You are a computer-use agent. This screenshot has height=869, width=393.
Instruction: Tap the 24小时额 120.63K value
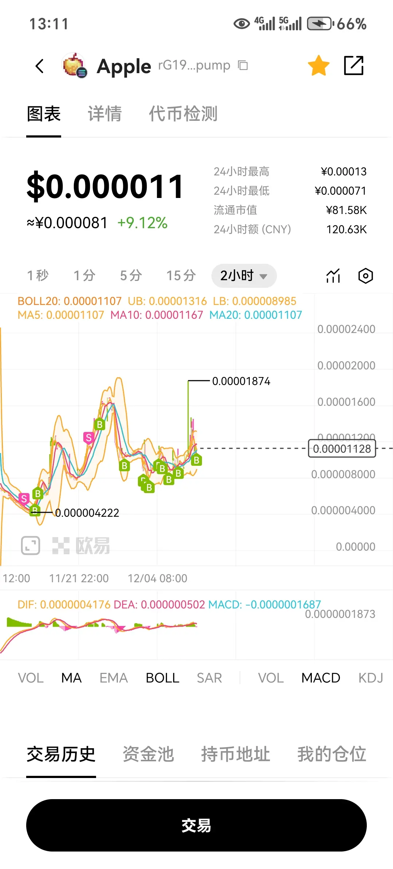(x=346, y=229)
